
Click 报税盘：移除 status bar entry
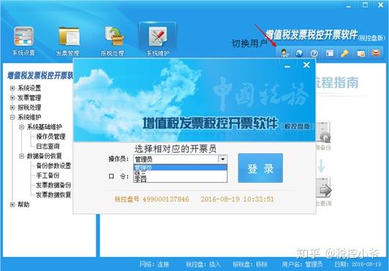pos(250,264)
